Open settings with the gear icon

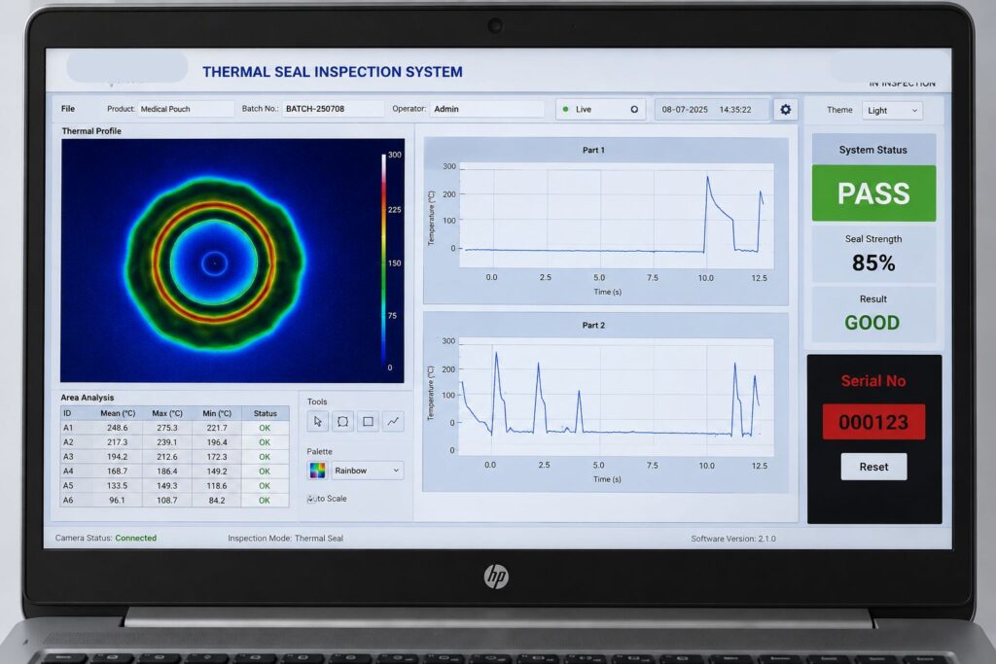click(x=786, y=109)
